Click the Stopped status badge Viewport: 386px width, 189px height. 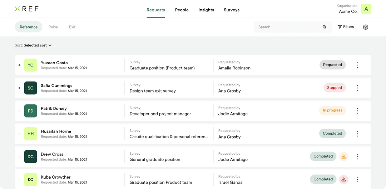point(335,88)
